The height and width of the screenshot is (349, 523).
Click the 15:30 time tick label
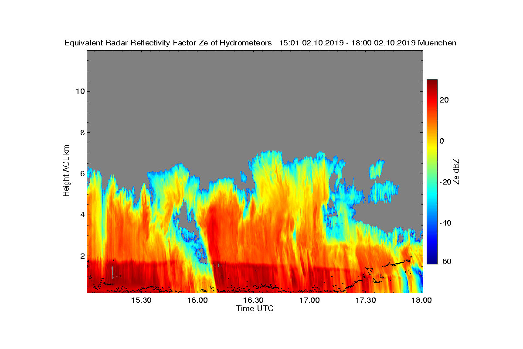point(141,301)
